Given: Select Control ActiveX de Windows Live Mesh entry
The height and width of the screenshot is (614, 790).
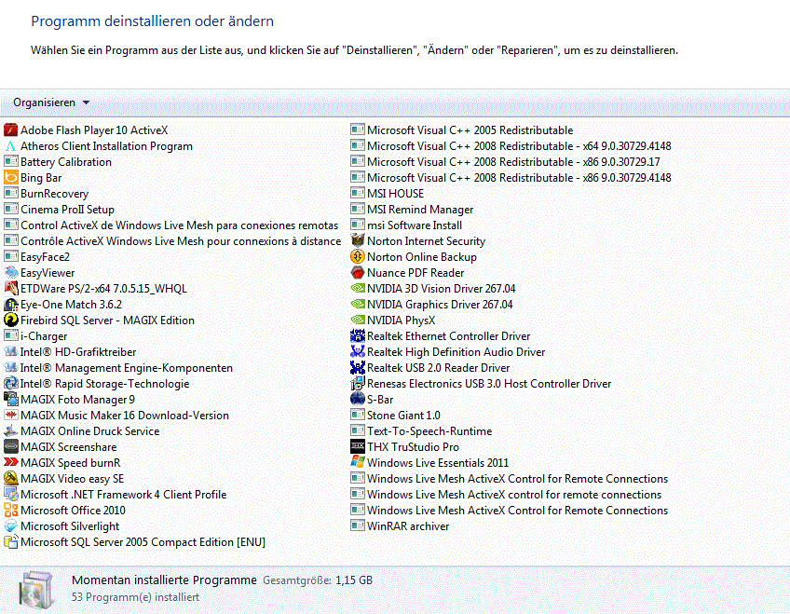Looking at the screenshot, I should [x=170, y=225].
